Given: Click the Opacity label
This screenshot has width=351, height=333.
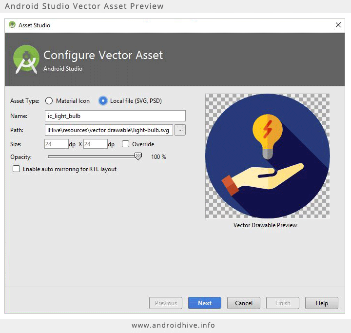Looking at the screenshot, I should (21, 157).
